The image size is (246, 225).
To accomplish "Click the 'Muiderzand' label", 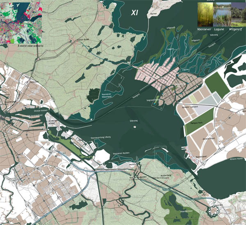I will click(x=201, y=156).
